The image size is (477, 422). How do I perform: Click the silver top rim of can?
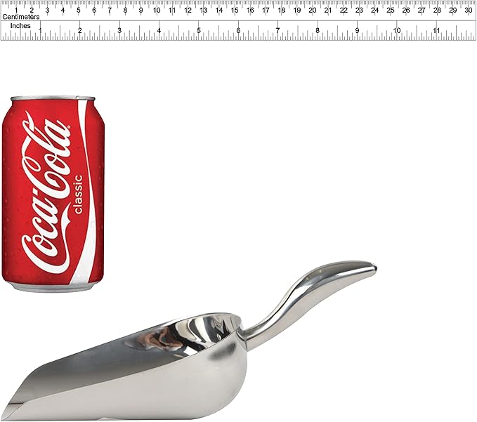53,98
